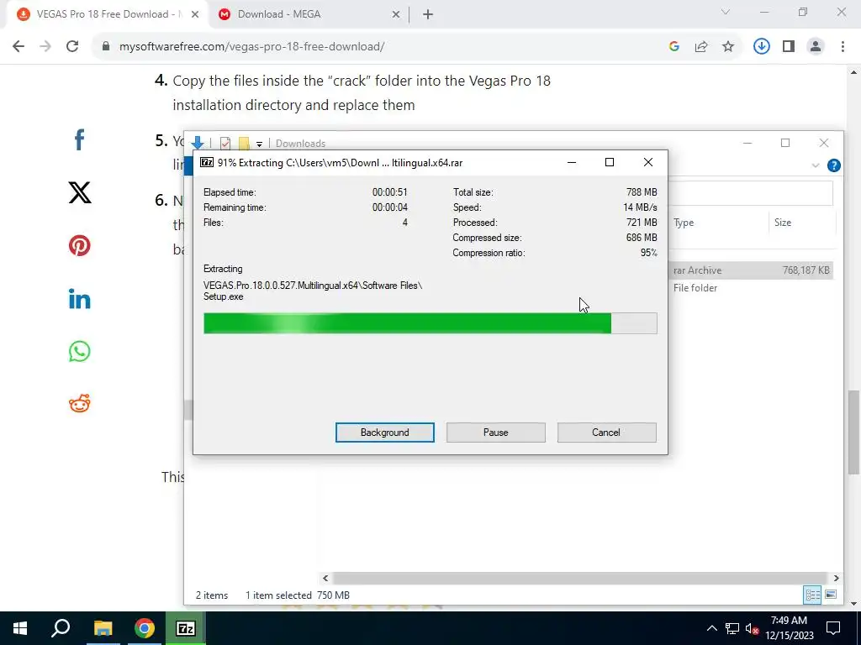Open Chrome three-dot menu
Image resolution: width=861 pixels, height=645 pixels.
pyautogui.click(x=843, y=47)
